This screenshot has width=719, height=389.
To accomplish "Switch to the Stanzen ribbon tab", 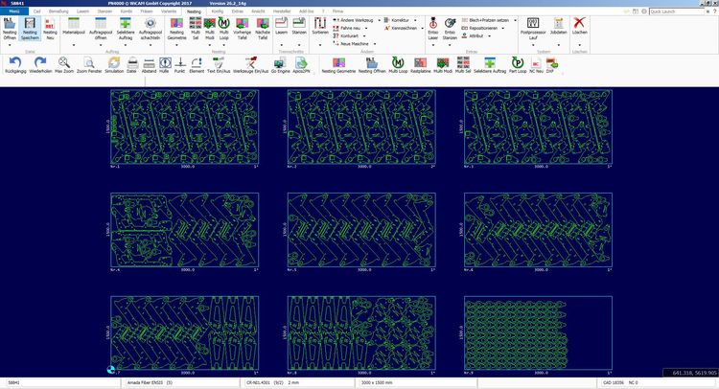I will tap(105, 11).
